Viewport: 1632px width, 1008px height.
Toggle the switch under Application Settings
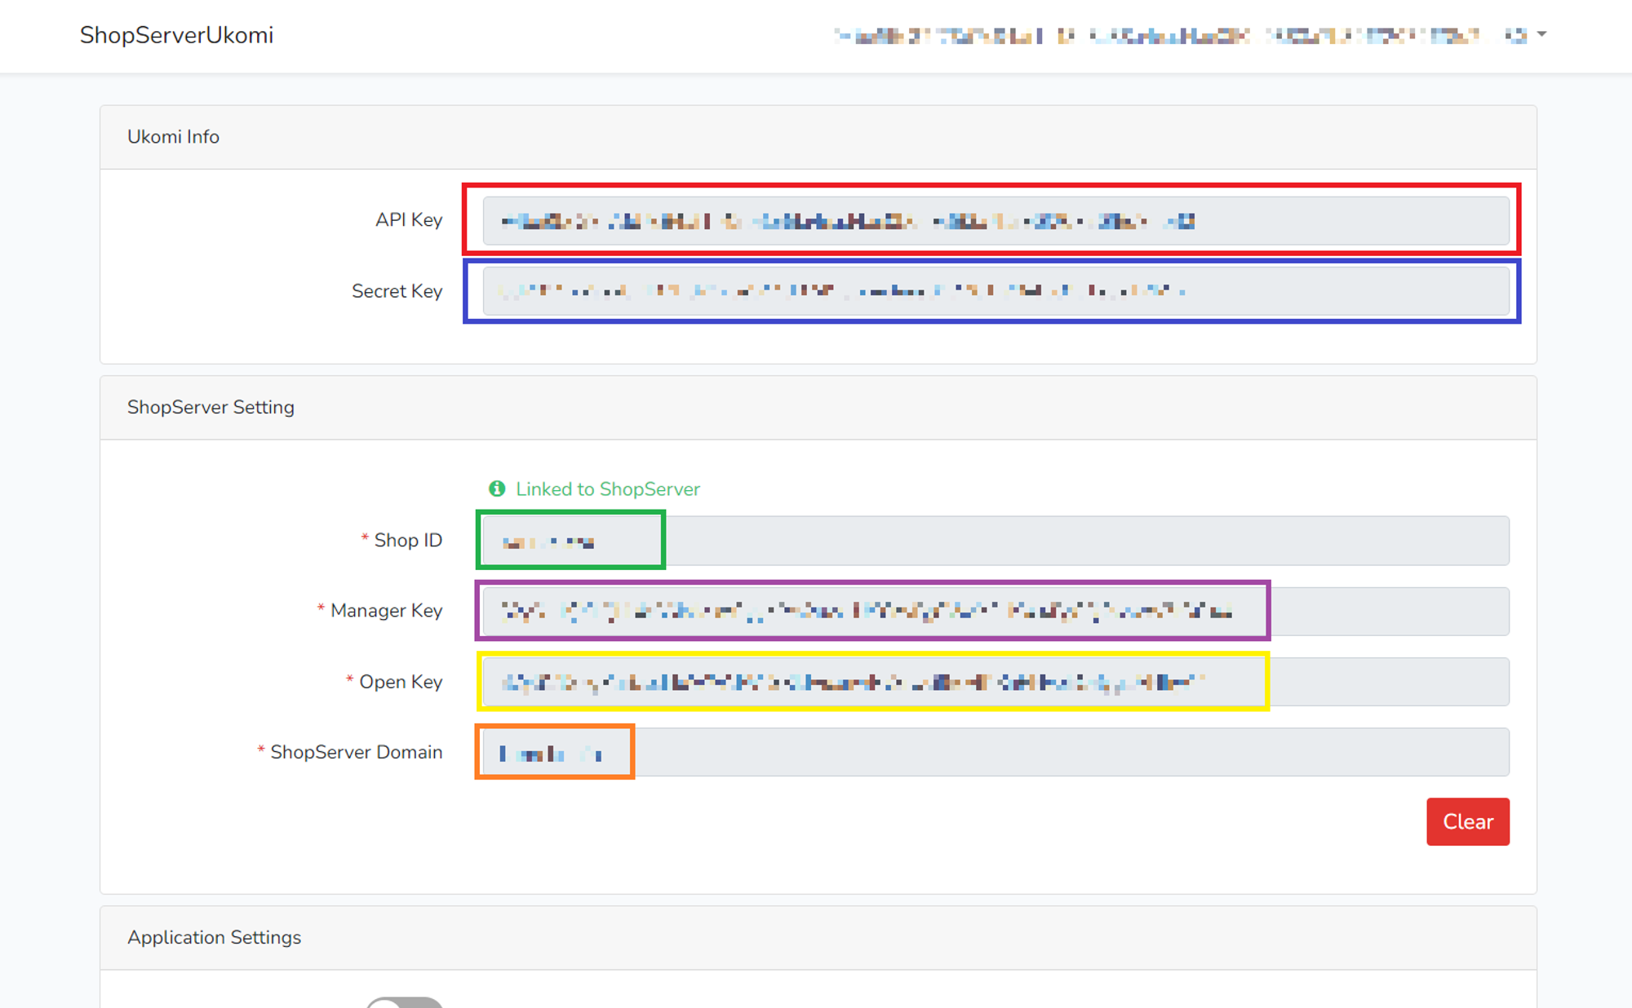(404, 1002)
